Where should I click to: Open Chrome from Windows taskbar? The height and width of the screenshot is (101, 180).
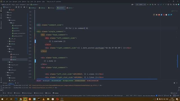21,99
